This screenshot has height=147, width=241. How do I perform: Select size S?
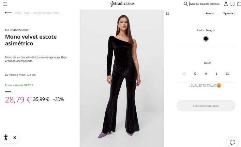pos(195,74)
